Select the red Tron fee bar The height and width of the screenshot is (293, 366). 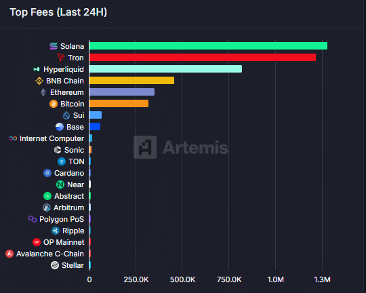tap(203, 58)
